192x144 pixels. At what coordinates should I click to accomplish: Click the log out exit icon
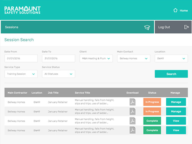186,27
